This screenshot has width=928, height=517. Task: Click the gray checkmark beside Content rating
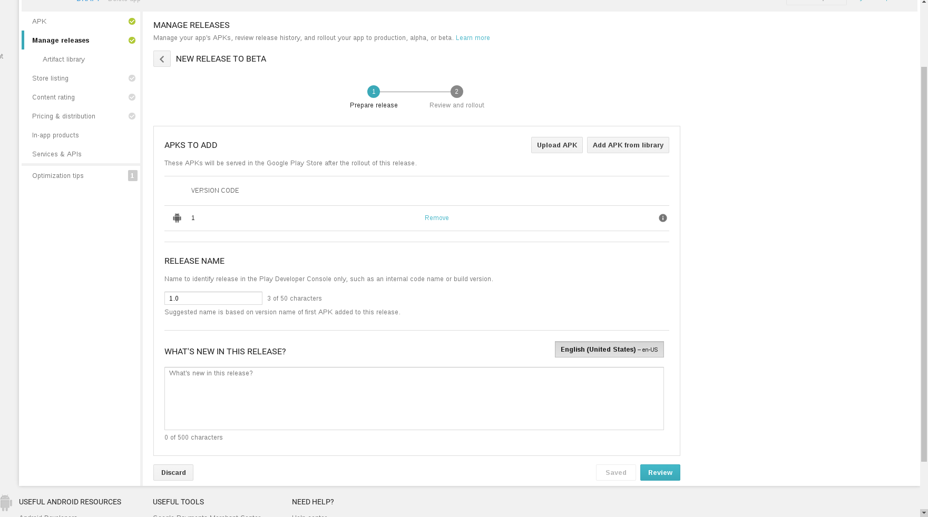pos(132,97)
